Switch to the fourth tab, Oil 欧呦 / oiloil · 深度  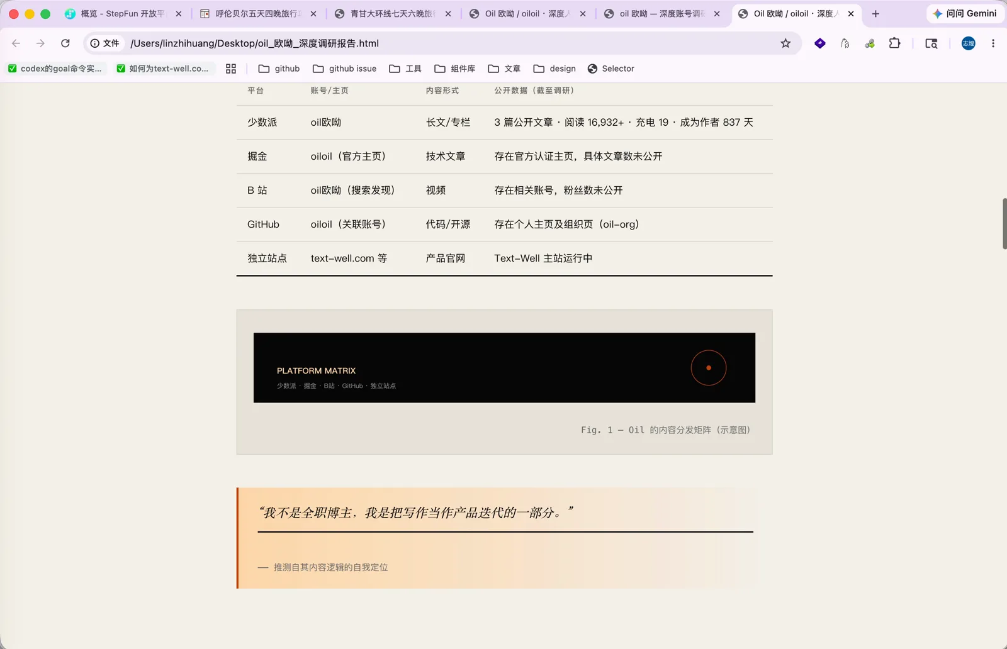tap(527, 14)
